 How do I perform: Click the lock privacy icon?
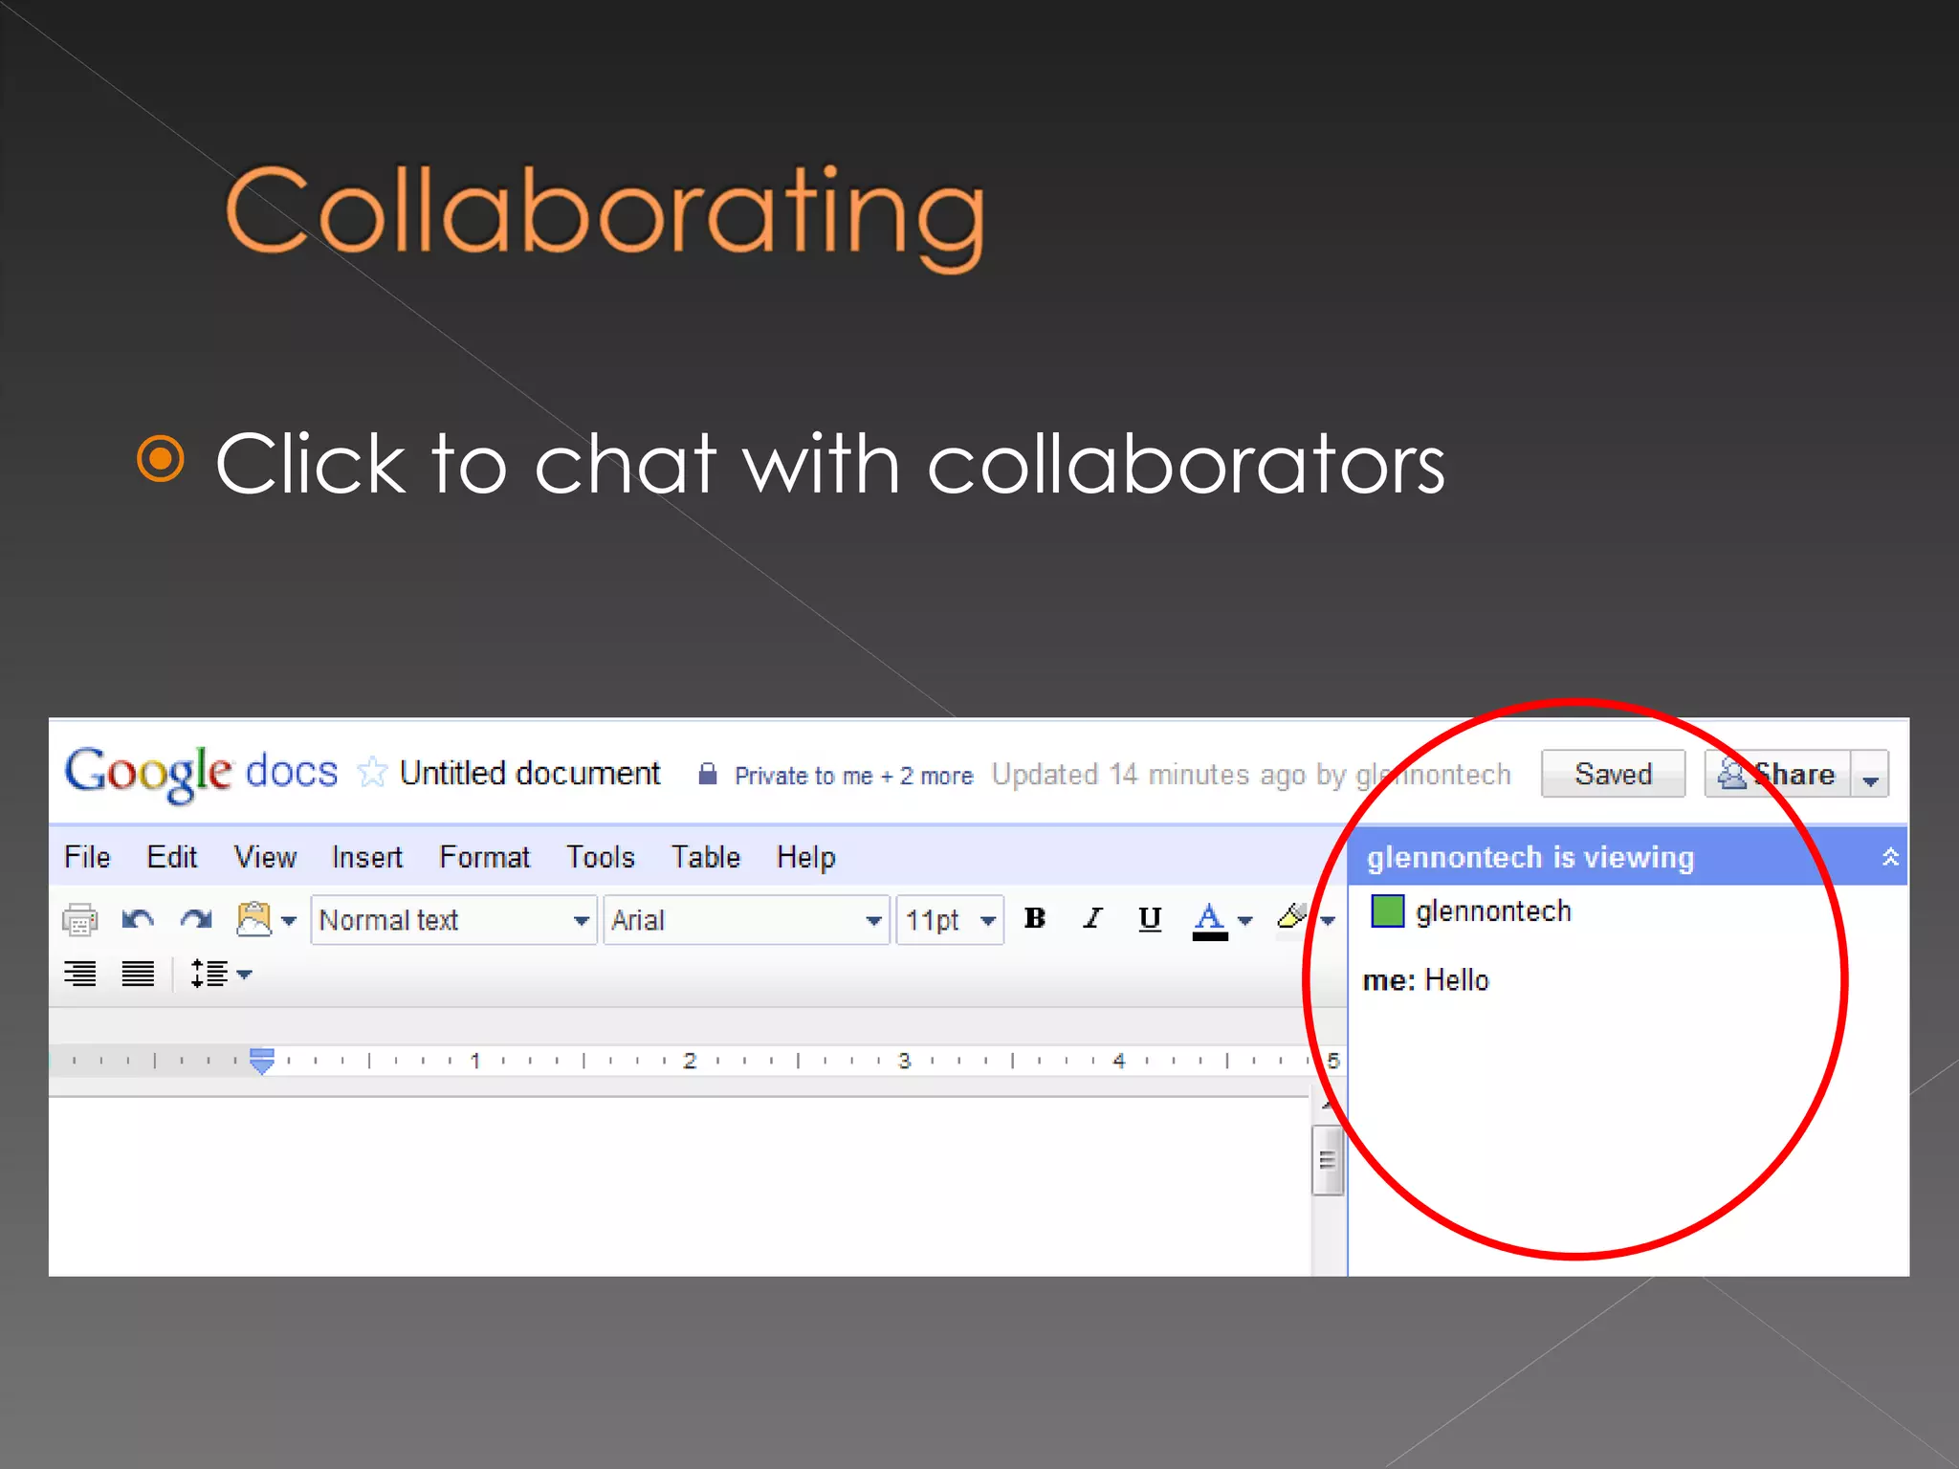[708, 774]
